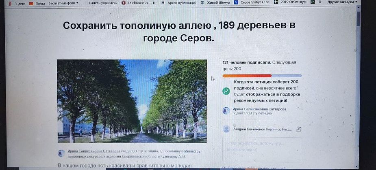Click the signature progress bar
Screen dimensions: 376x170
pyautogui.click(x=262, y=76)
